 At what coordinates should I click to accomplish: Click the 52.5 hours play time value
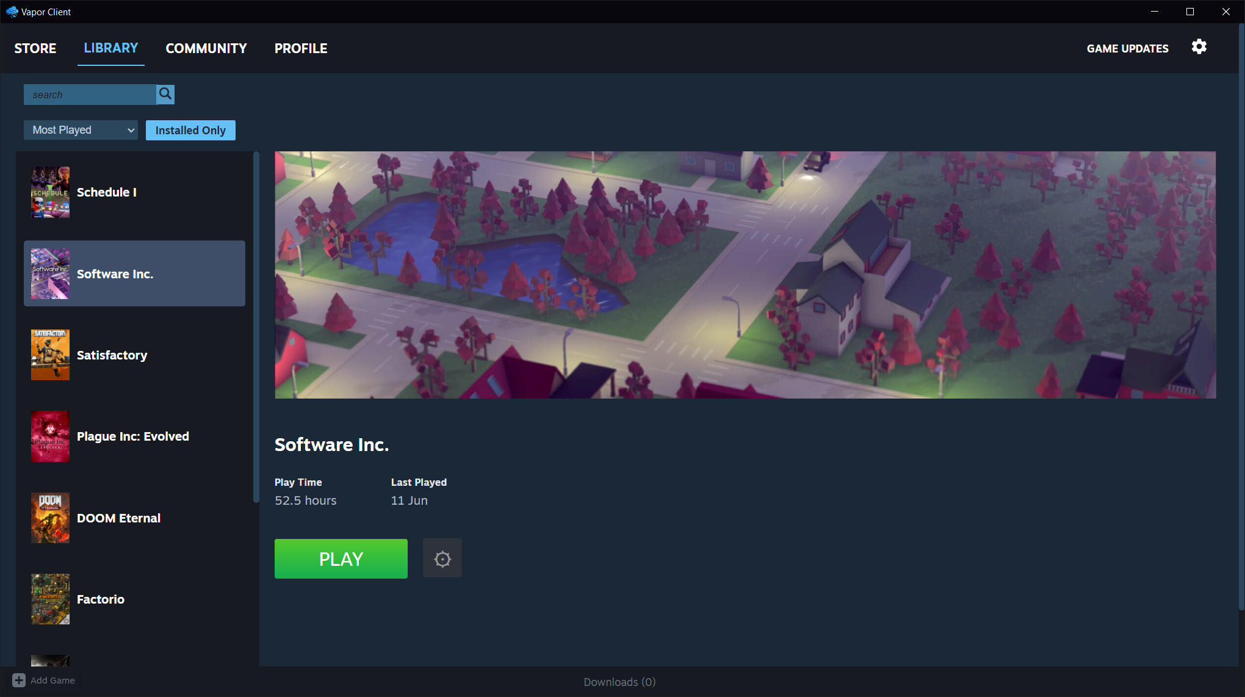(306, 500)
